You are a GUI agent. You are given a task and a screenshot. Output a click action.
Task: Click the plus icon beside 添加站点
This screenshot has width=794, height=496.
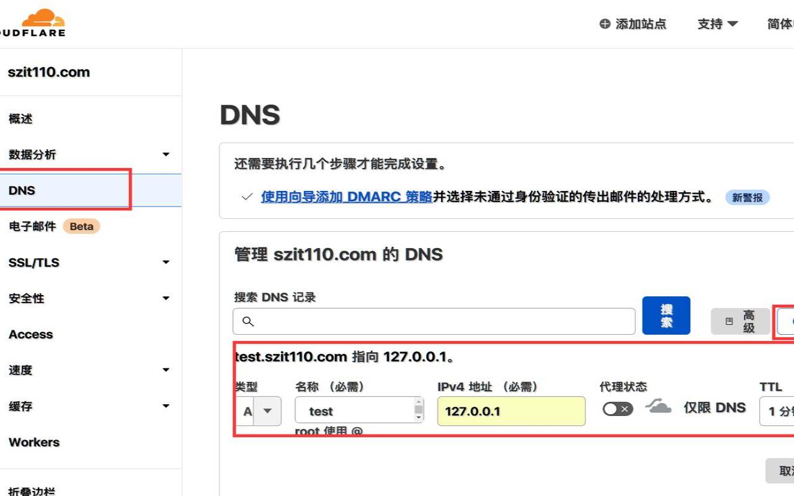tap(605, 24)
